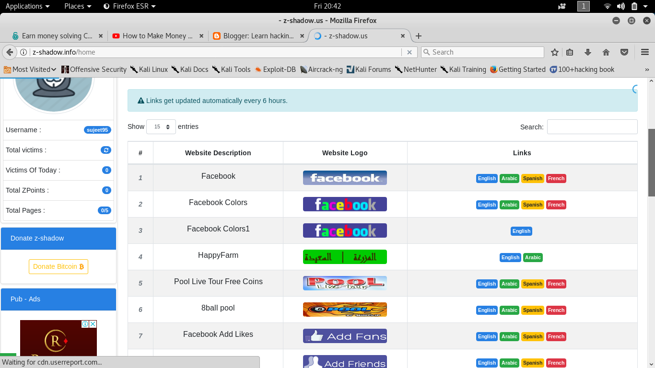Show bookmarks with the library list icon
This screenshot has height=368, width=655.
[x=570, y=52]
